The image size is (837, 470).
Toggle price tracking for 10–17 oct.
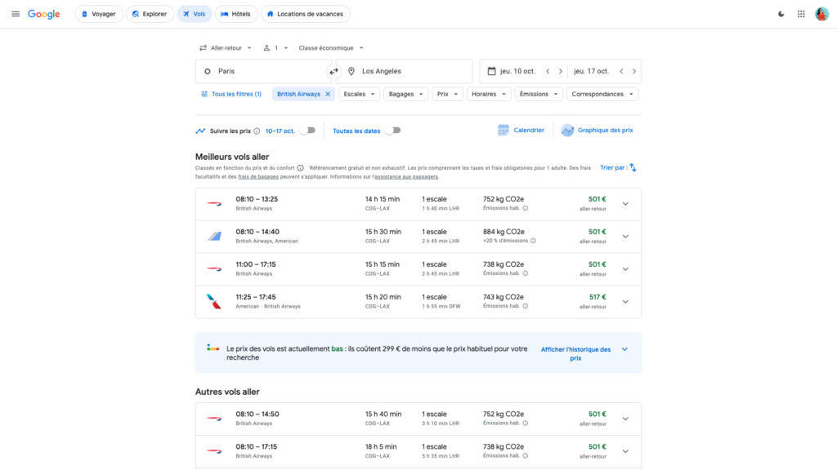307,131
